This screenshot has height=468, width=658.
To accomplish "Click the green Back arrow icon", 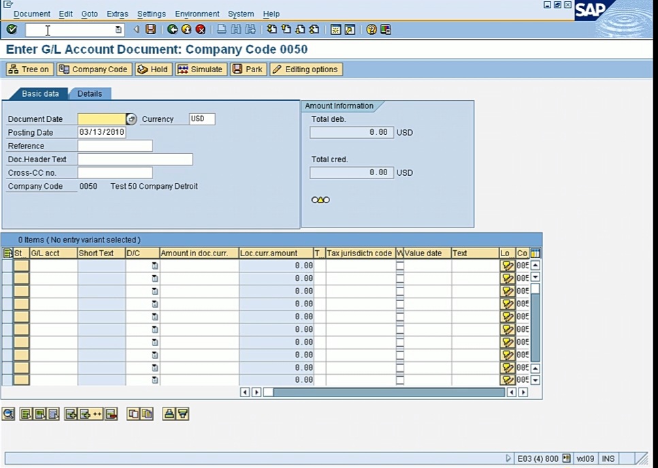I will pyautogui.click(x=172, y=29).
